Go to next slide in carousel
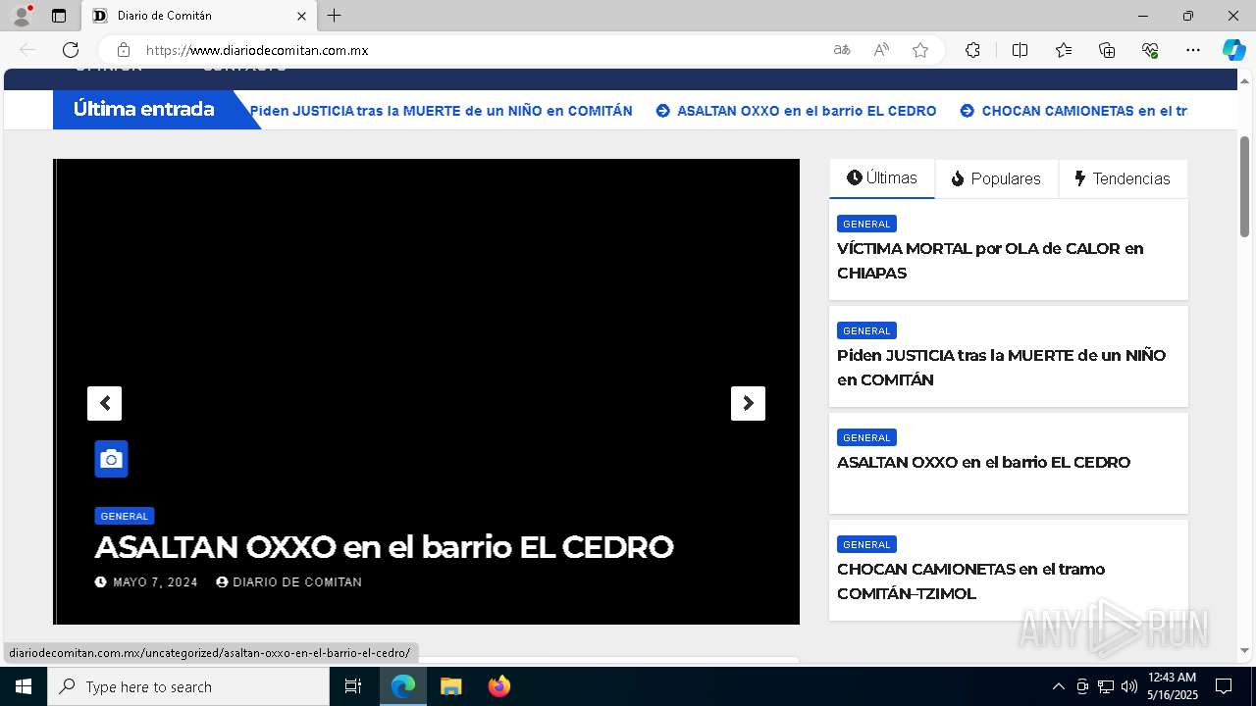The width and height of the screenshot is (1256, 706). coord(748,403)
